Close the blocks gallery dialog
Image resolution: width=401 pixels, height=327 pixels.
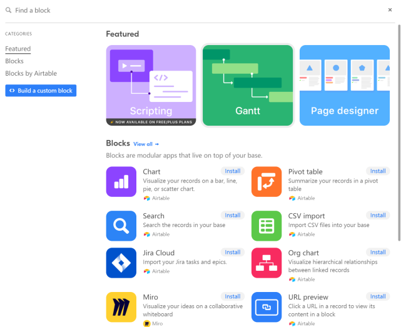[390, 10]
